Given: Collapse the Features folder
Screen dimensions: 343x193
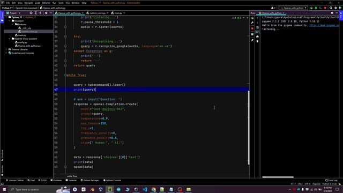Looking at the screenshot, I should pos(13,24).
